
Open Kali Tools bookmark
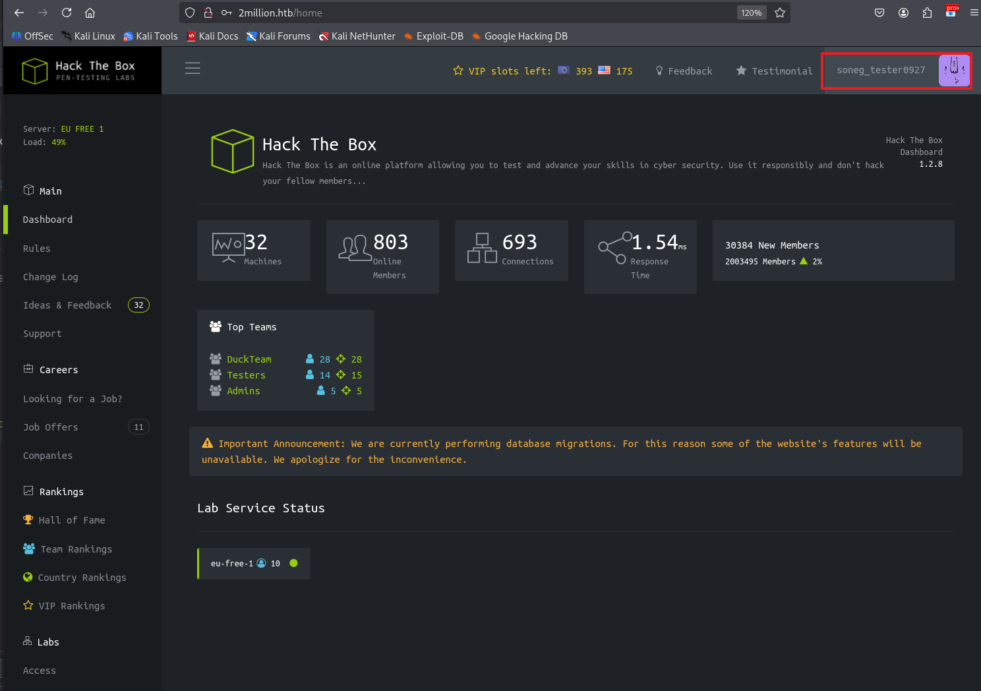151,36
